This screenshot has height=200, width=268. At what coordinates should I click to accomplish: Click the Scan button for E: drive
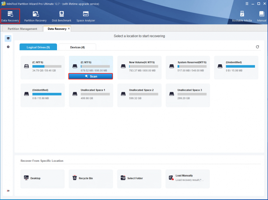90,76
